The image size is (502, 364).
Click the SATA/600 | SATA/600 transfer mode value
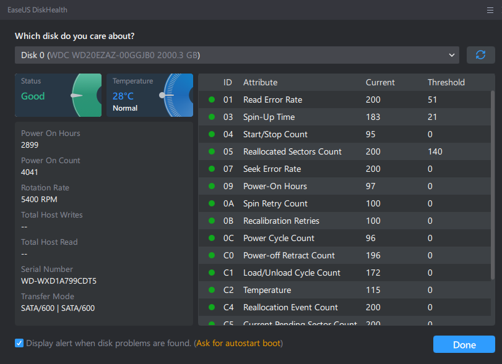click(x=58, y=308)
